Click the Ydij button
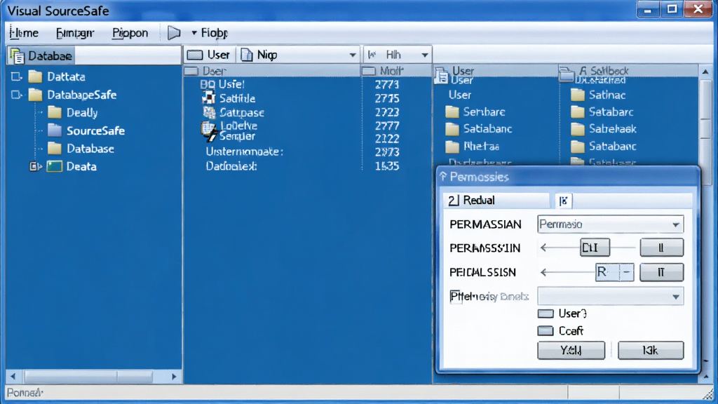The height and width of the screenshot is (404, 718). pyautogui.click(x=571, y=351)
